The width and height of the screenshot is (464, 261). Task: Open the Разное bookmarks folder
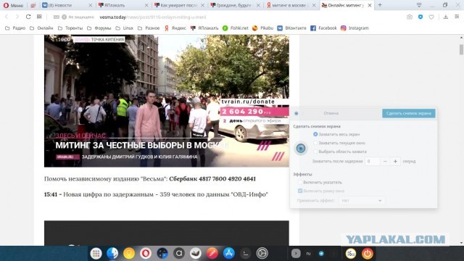tap(149, 28)
